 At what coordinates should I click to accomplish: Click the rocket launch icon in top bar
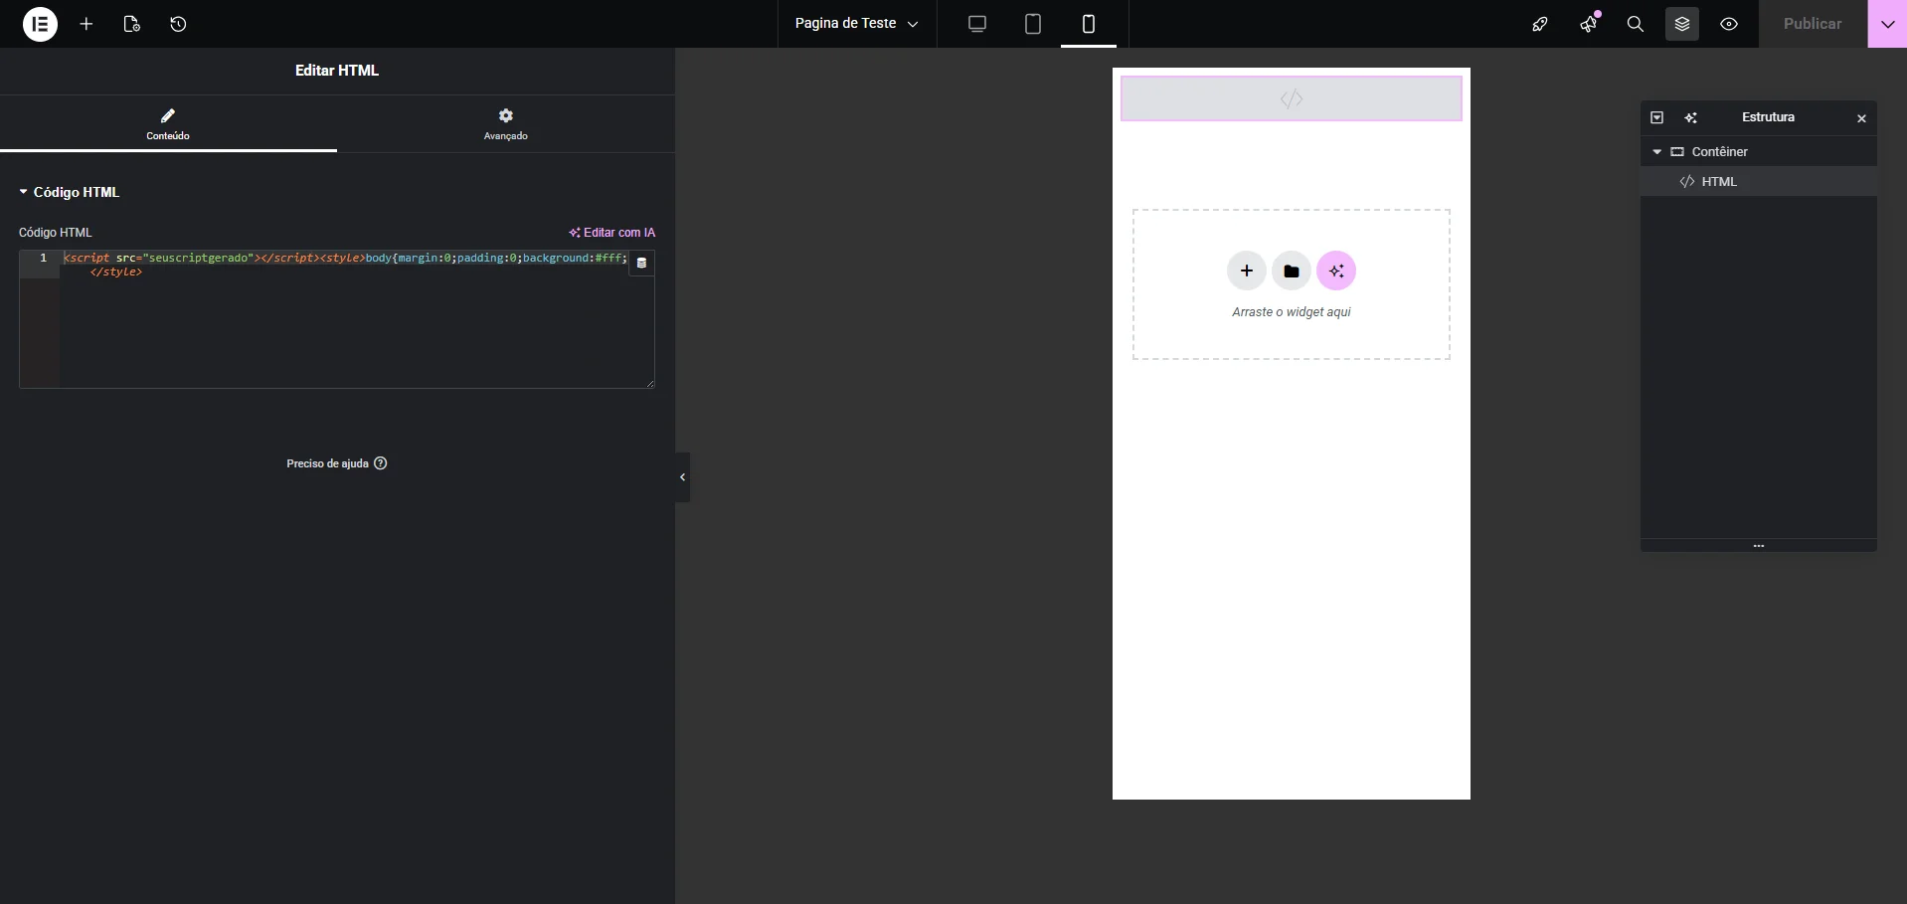coord(1540,24)
